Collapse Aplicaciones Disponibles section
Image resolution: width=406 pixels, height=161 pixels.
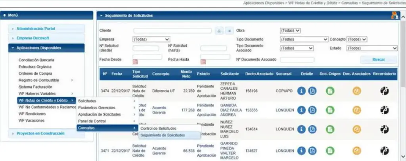[46, 48]
